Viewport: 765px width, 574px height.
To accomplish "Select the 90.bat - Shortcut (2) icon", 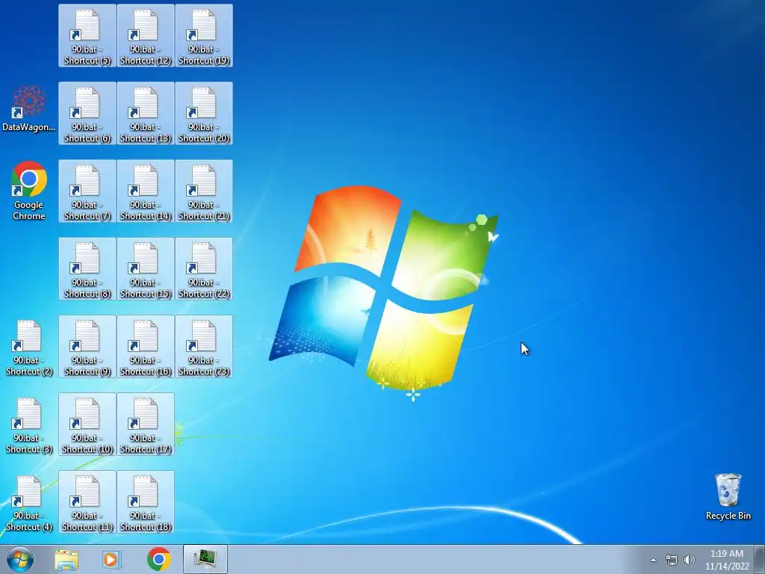I will pyautogui.click(x=29, y=347).
